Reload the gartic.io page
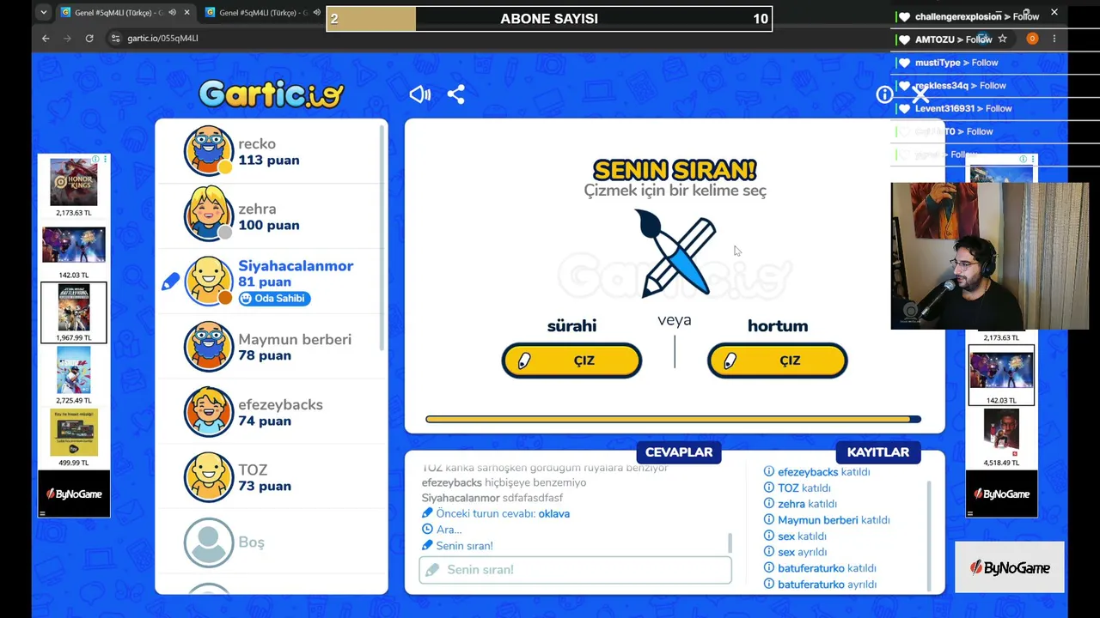 tap(89, 38)
